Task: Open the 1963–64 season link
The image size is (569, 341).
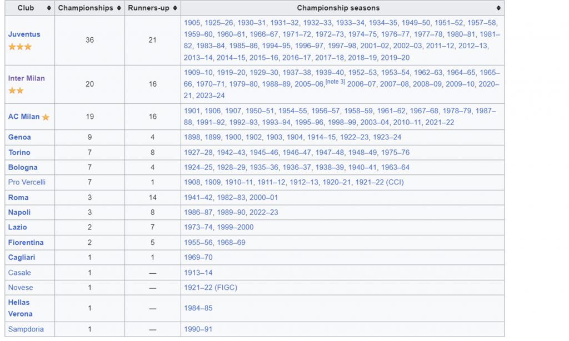Action: pos(395,167)
